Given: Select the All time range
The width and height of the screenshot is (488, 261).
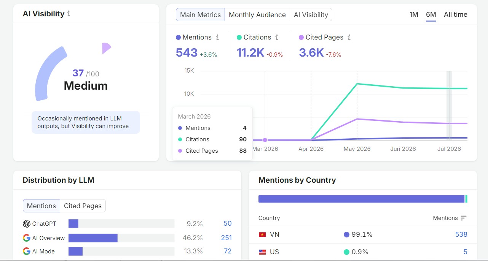Looking at the screenshot, I should coord(456,14).
